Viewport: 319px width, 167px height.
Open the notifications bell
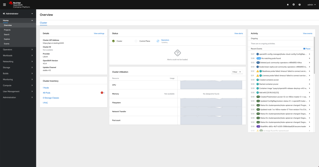tap(288, 4)
